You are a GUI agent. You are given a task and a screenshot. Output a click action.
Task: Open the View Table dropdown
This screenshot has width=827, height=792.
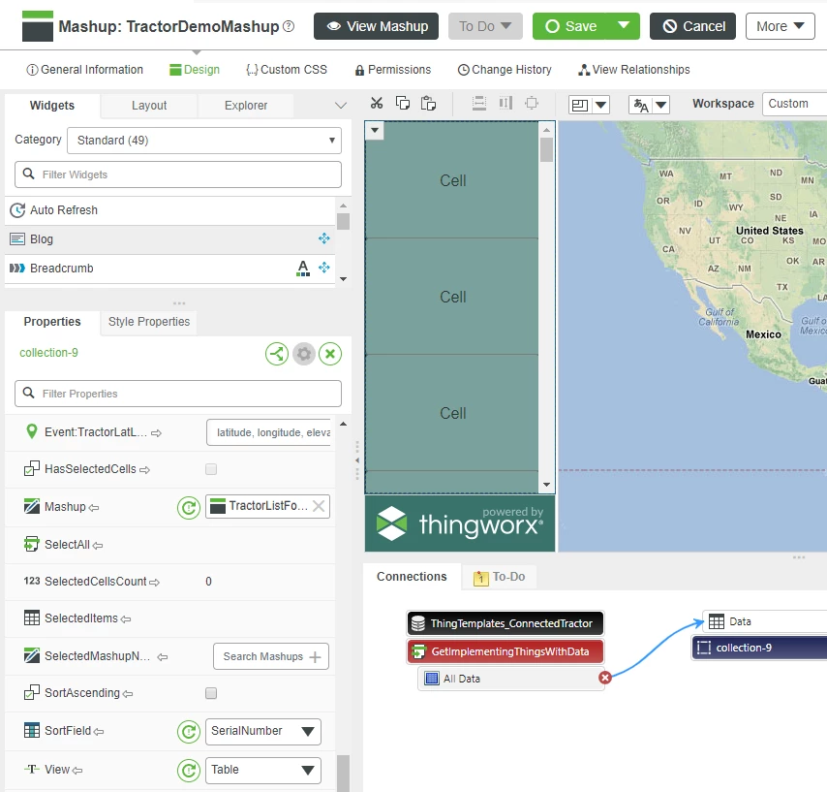(x=263, y=770)
